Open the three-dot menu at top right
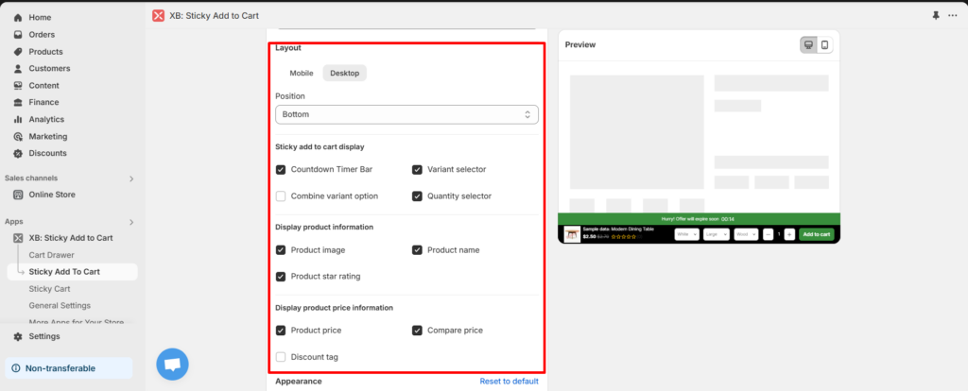Image resolution: width=968 pixels, height=391 pixels. pos(953,16)
